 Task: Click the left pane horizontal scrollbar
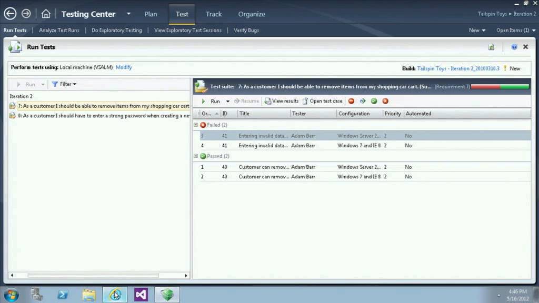93,275
